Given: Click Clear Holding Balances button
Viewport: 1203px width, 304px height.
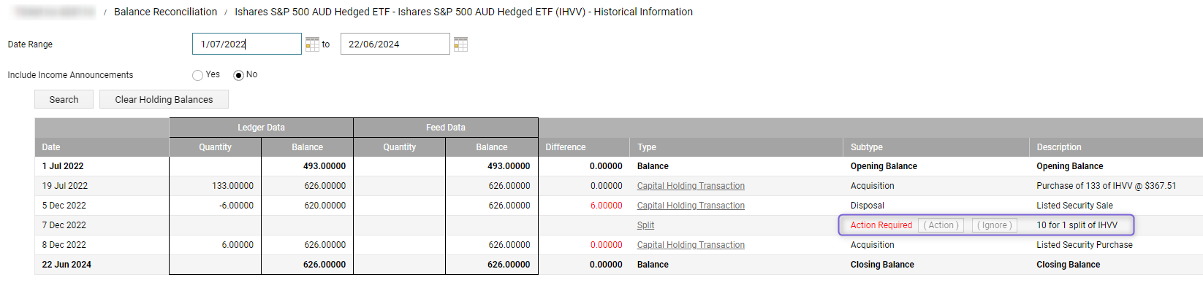Looking at the screenshot, I should click(164, 100).
